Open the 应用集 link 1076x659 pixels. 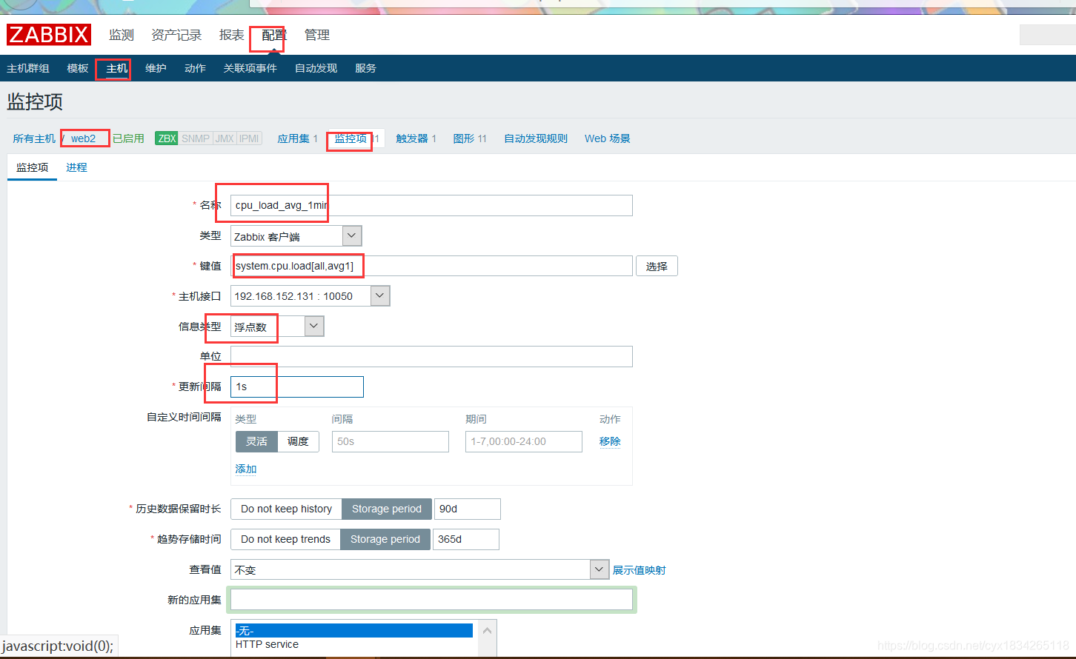293,138
